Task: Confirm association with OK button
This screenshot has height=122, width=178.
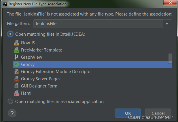Action: 128,113
